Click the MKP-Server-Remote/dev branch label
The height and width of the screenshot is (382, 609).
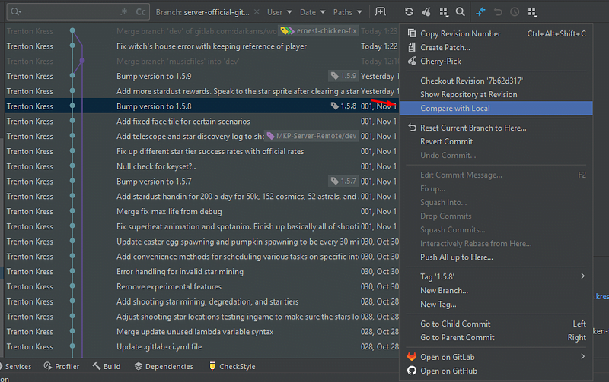tap(311, 136)
